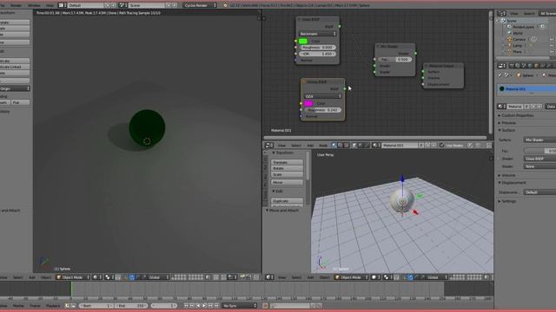
Task: Open the Glass BSDF shader input dropdown
Action: click(x=539, y=159)
